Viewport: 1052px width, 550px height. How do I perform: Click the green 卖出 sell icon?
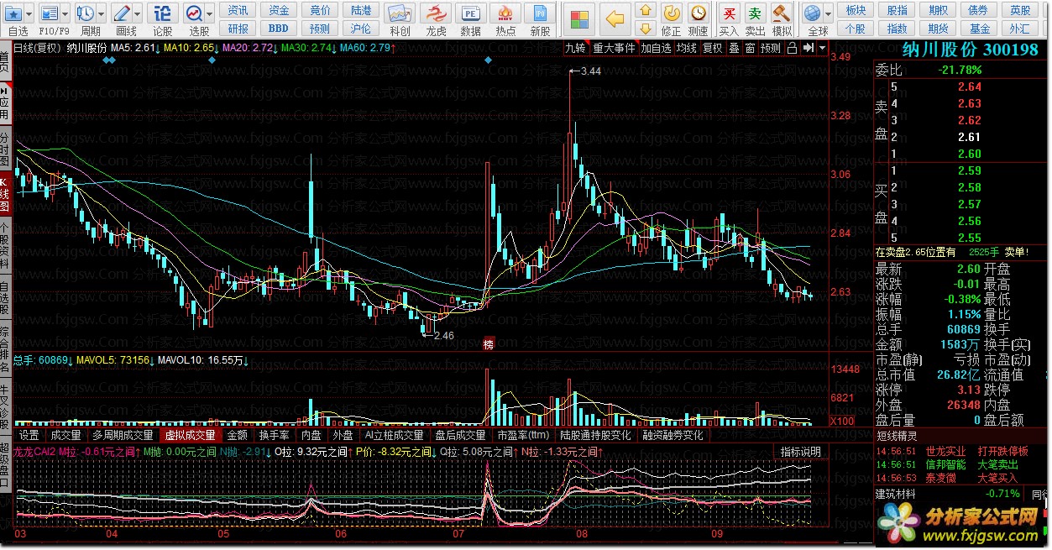click(756, 13)
